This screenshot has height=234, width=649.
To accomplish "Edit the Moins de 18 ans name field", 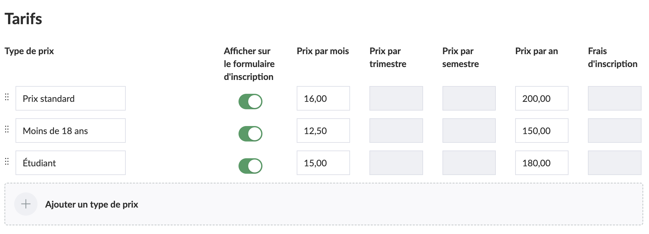I will pos(70,131).
